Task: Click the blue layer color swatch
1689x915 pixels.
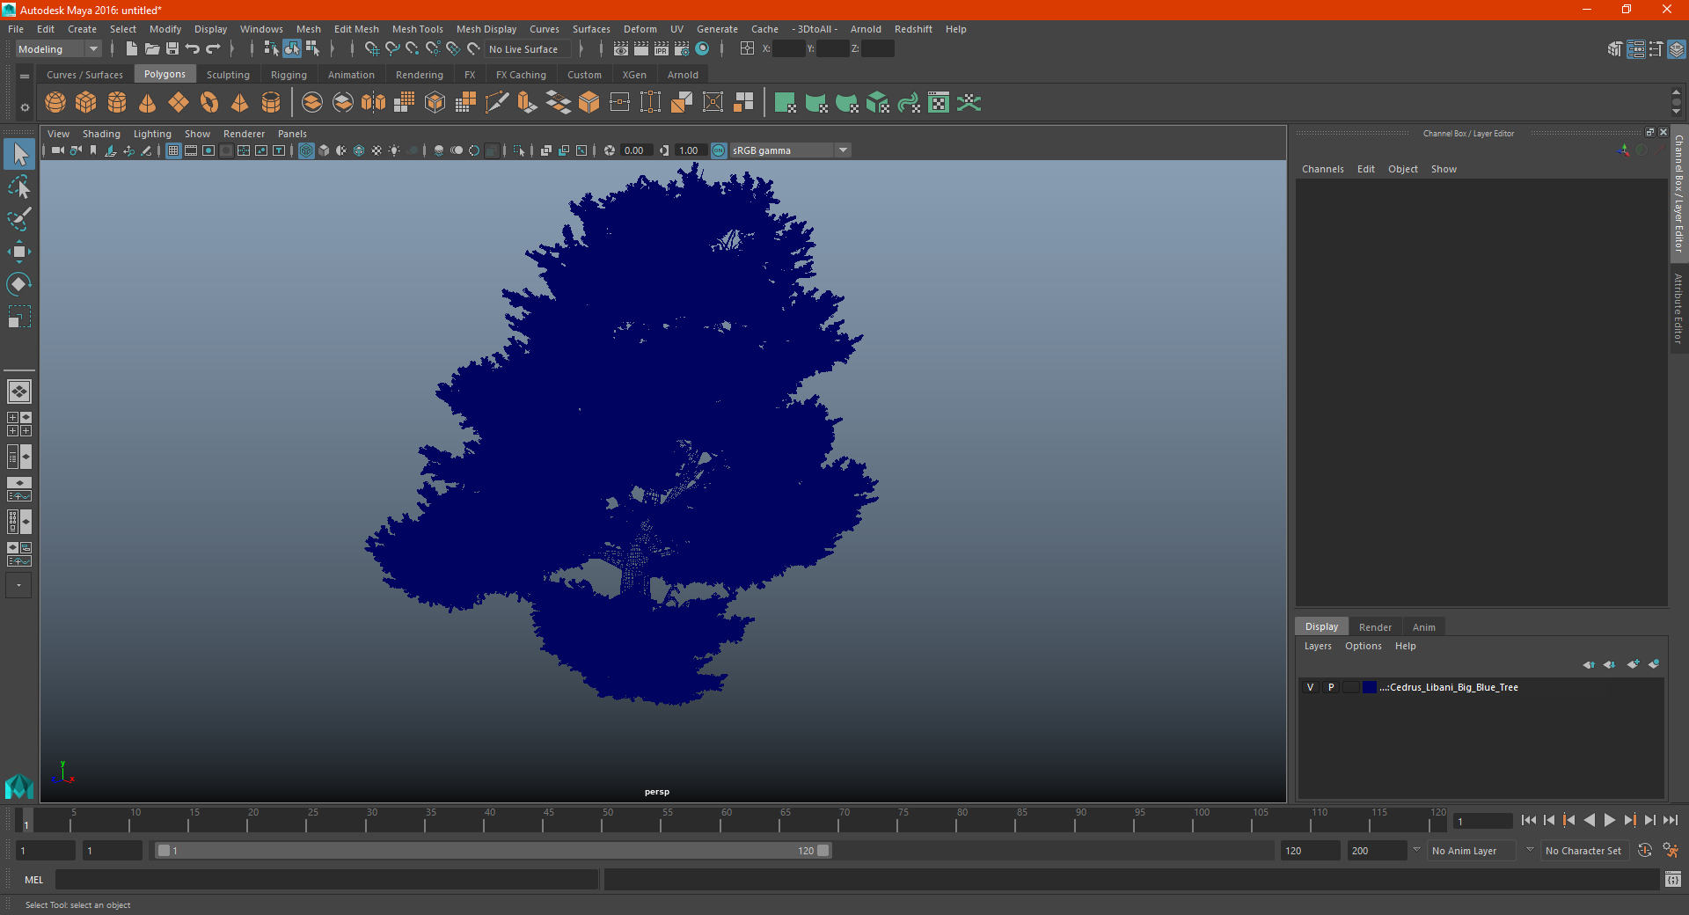Action: coord(1370,687)
